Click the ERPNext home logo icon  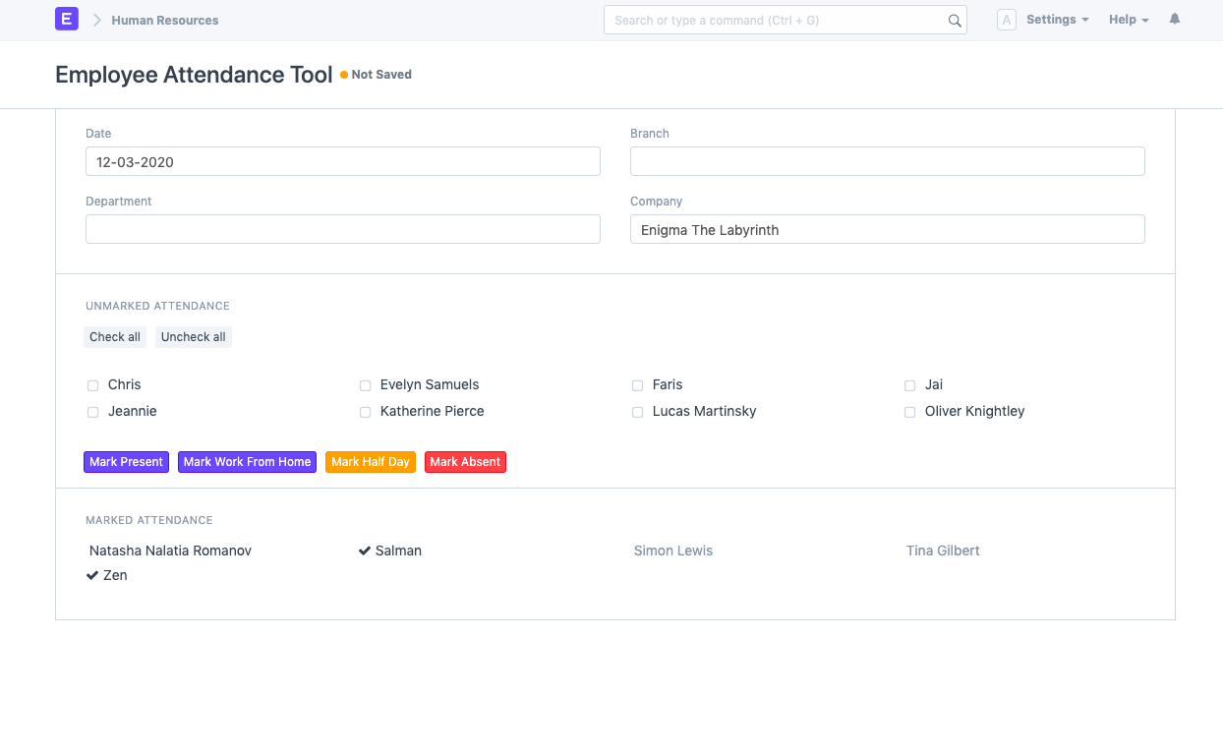click(x=66, y=19)
